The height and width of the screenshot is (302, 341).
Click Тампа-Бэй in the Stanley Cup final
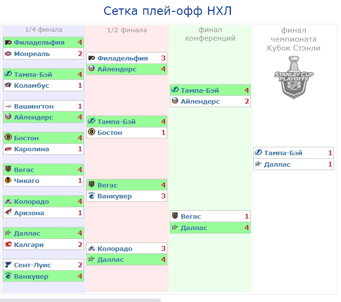[283, 153]
